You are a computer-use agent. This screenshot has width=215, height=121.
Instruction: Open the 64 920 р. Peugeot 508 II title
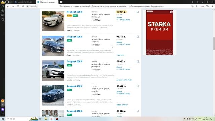[75, 111]
